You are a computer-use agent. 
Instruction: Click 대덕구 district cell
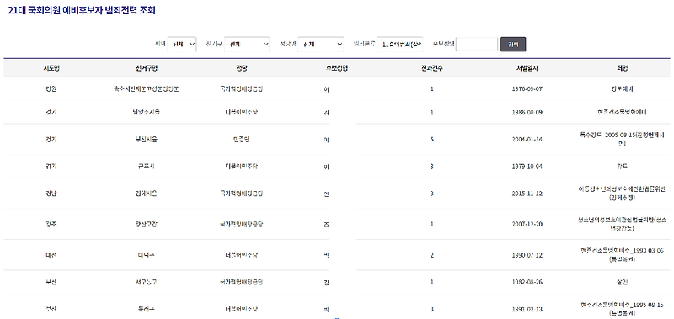(x=146, y=255)
